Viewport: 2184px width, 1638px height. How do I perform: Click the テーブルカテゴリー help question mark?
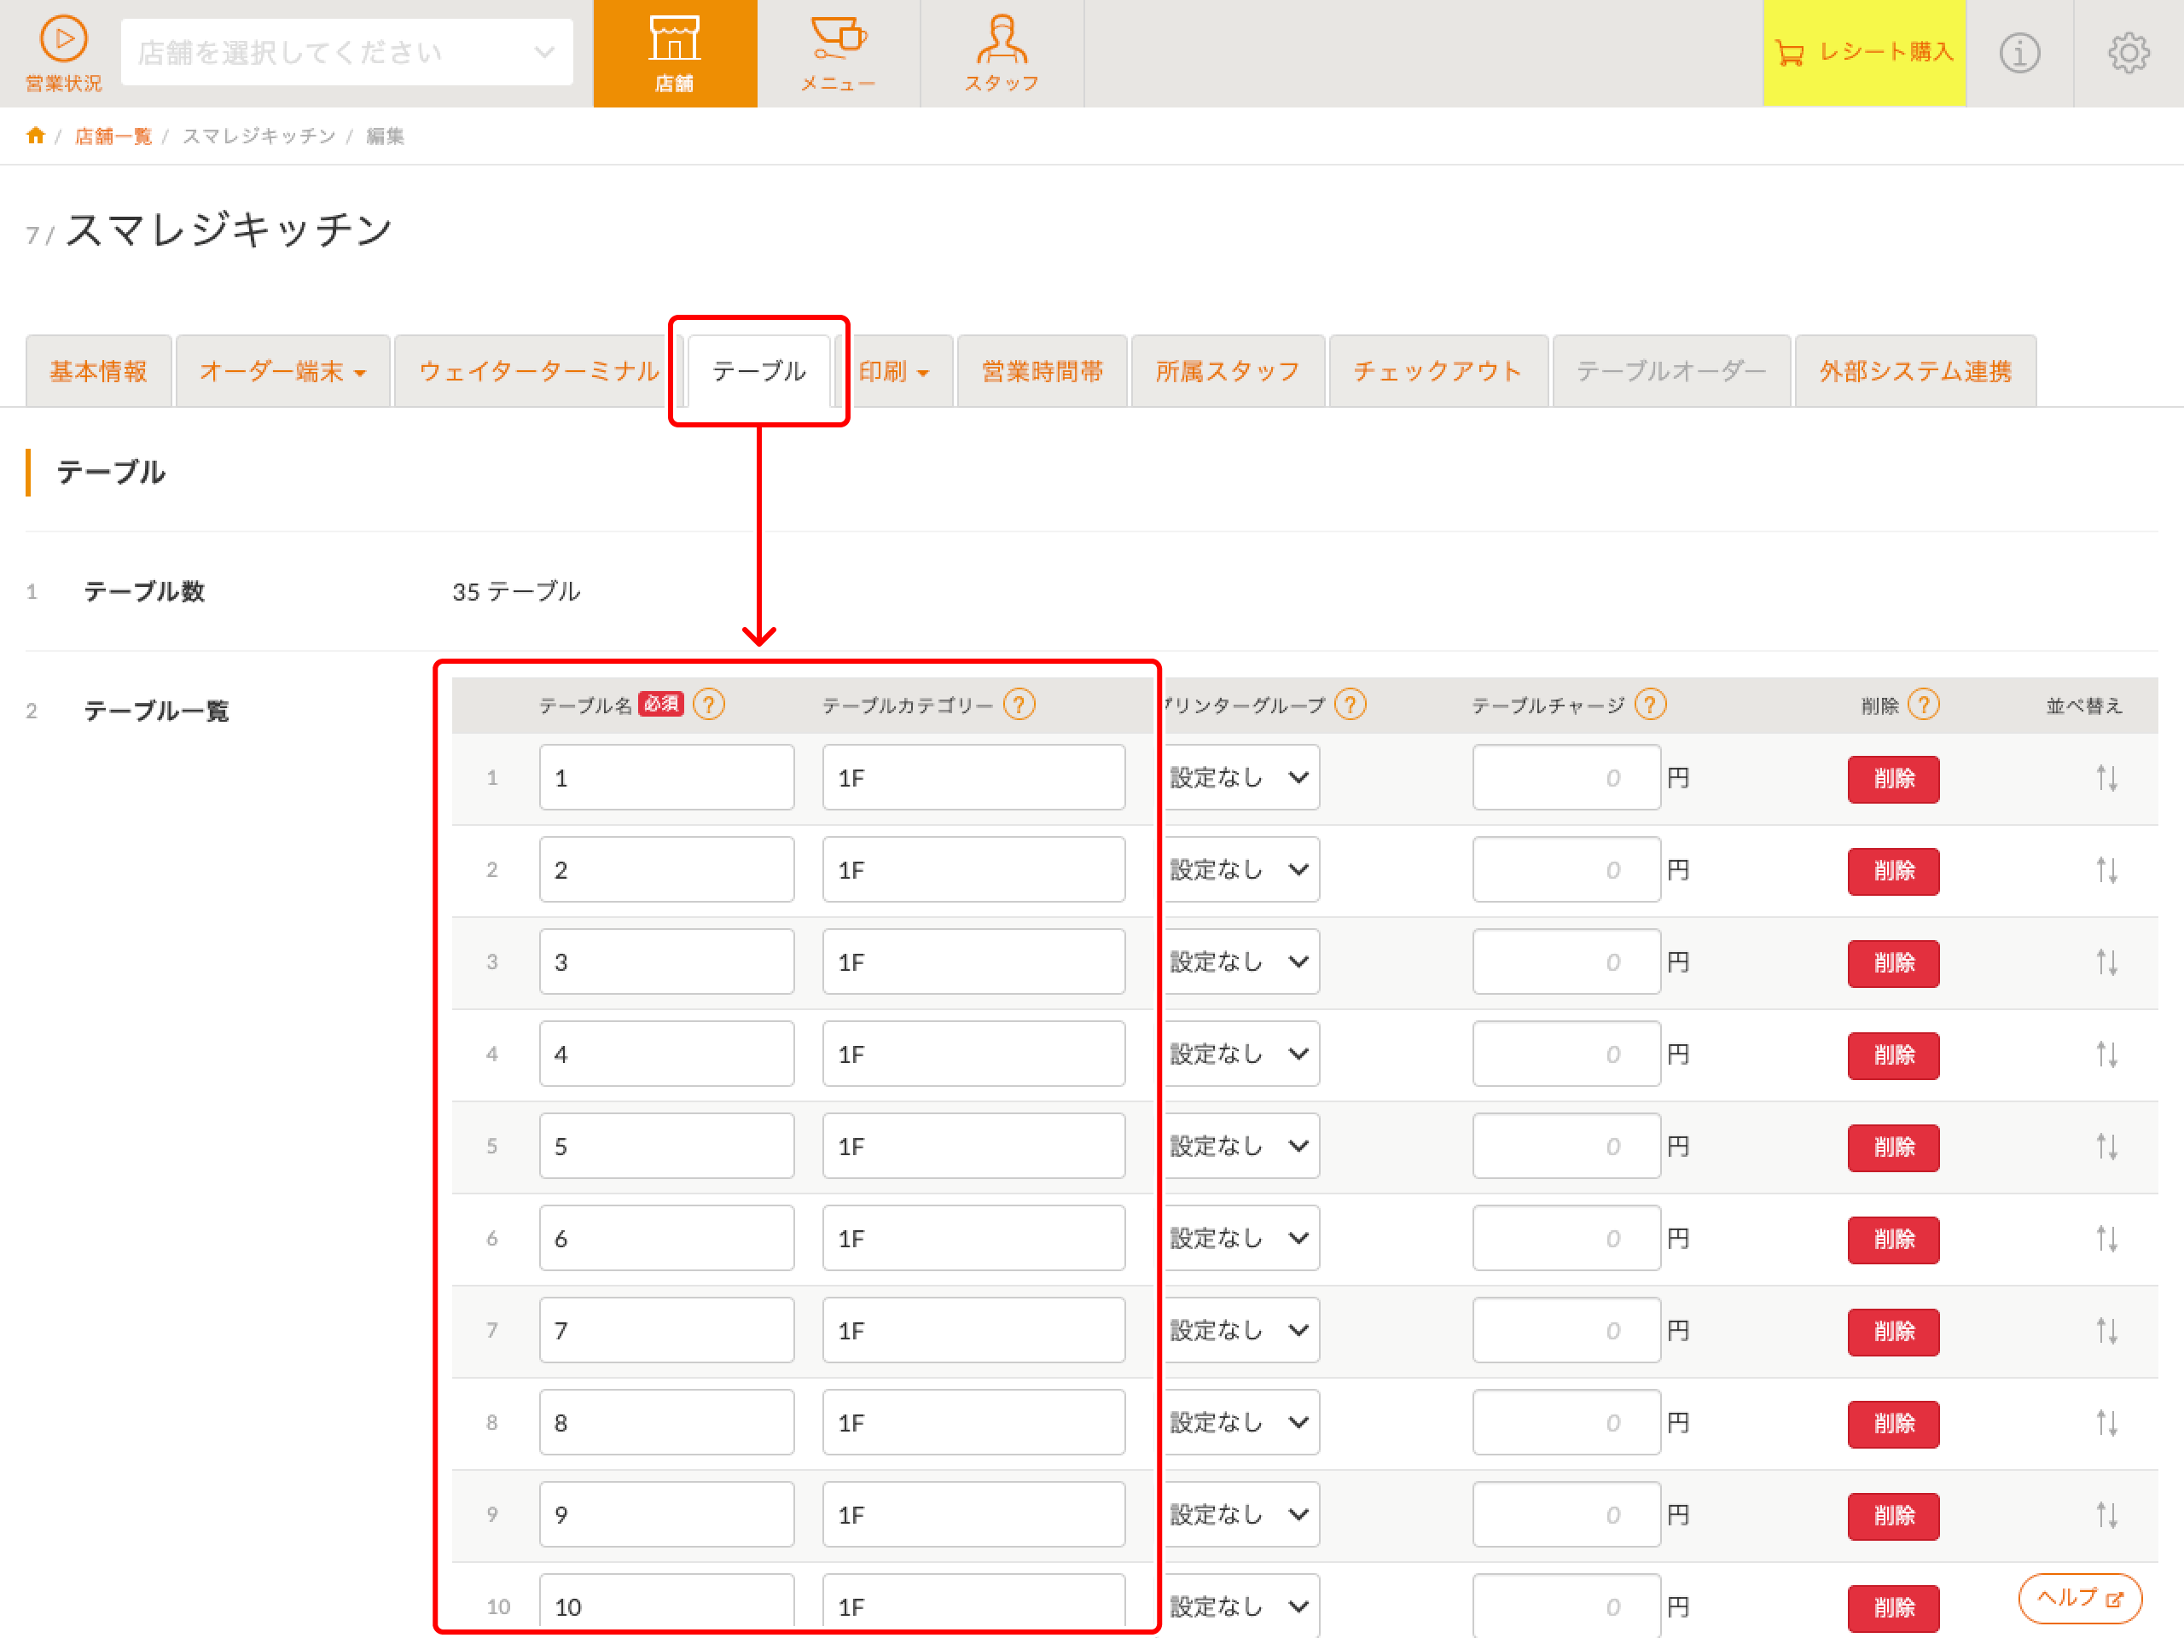[x=1019, y=704]
